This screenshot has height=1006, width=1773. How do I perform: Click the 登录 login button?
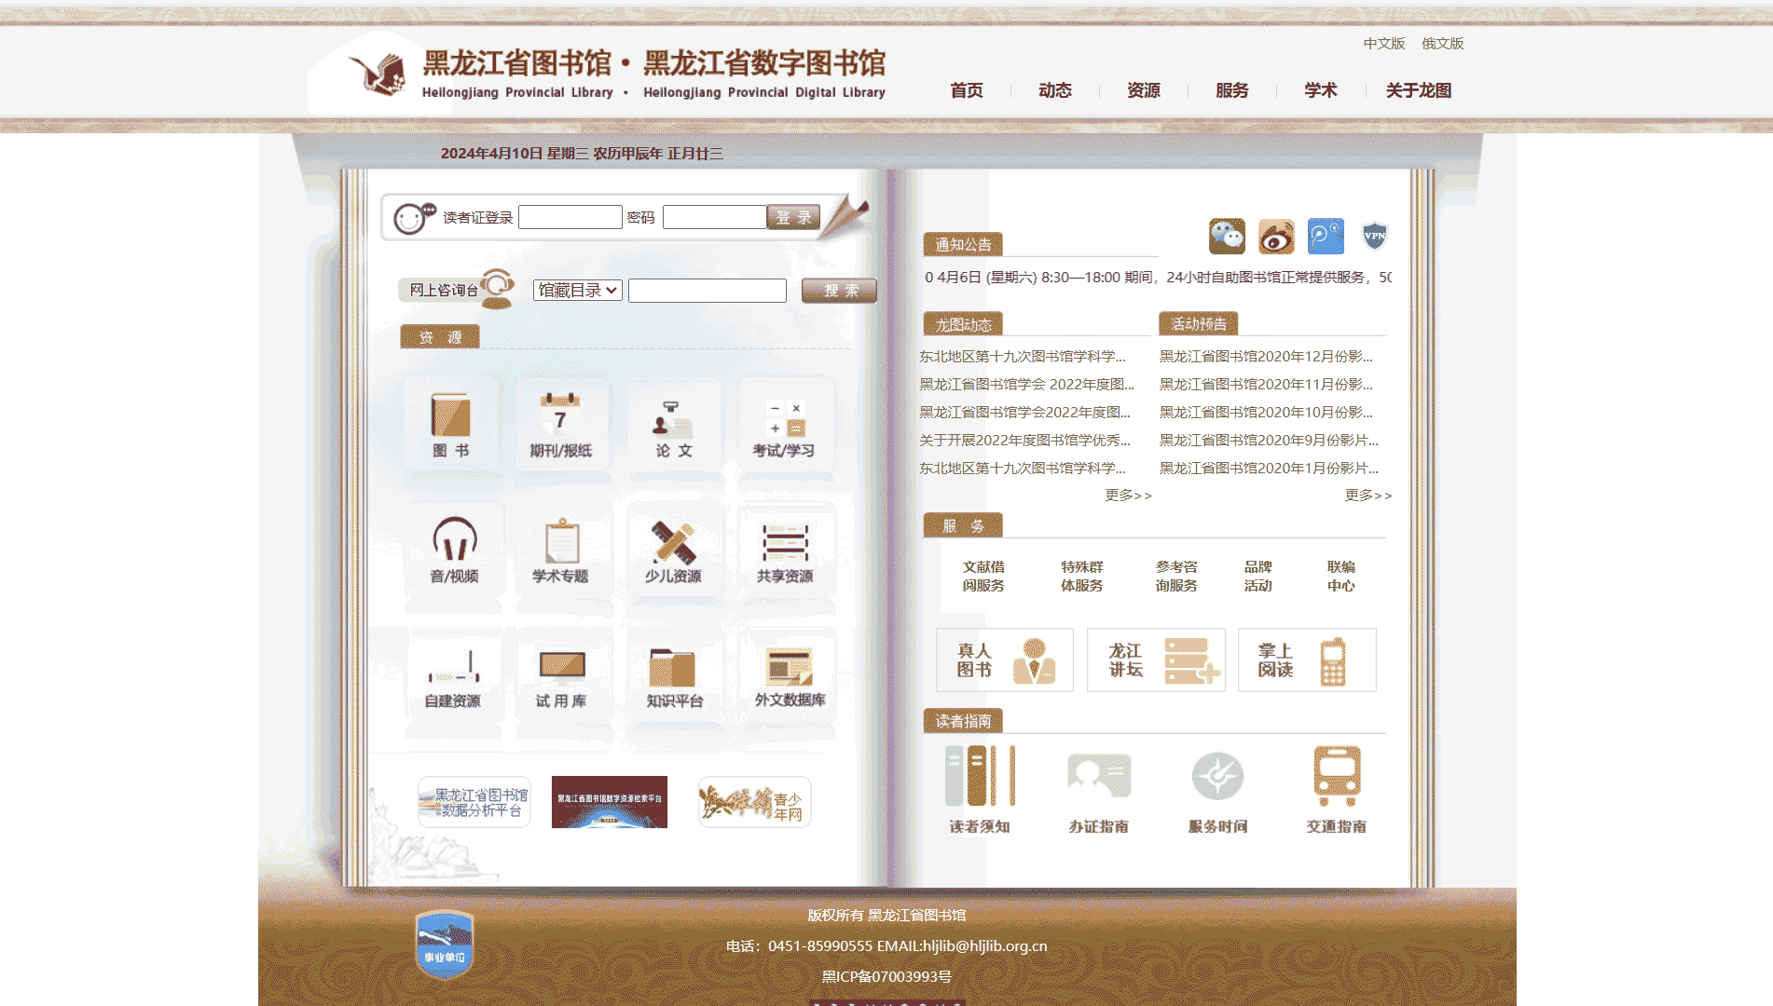[794, 217]
